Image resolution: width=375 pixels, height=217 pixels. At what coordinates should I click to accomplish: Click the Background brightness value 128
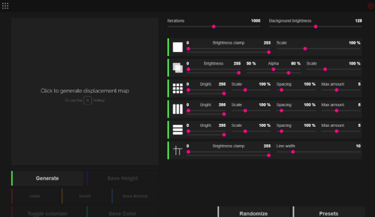(358, 21)
